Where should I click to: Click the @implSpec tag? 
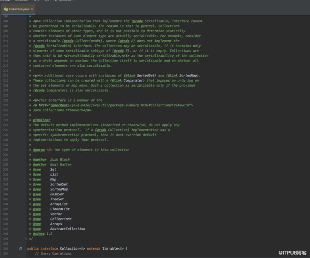(41, 120)
